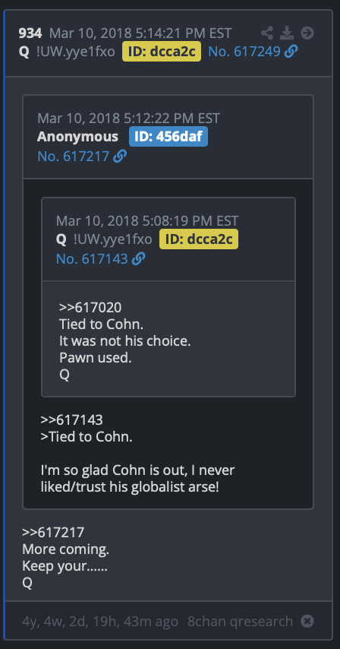The image size is (340, 649).
Task: Download post 934 using the download icon
Action: click(x=287, y=33)
